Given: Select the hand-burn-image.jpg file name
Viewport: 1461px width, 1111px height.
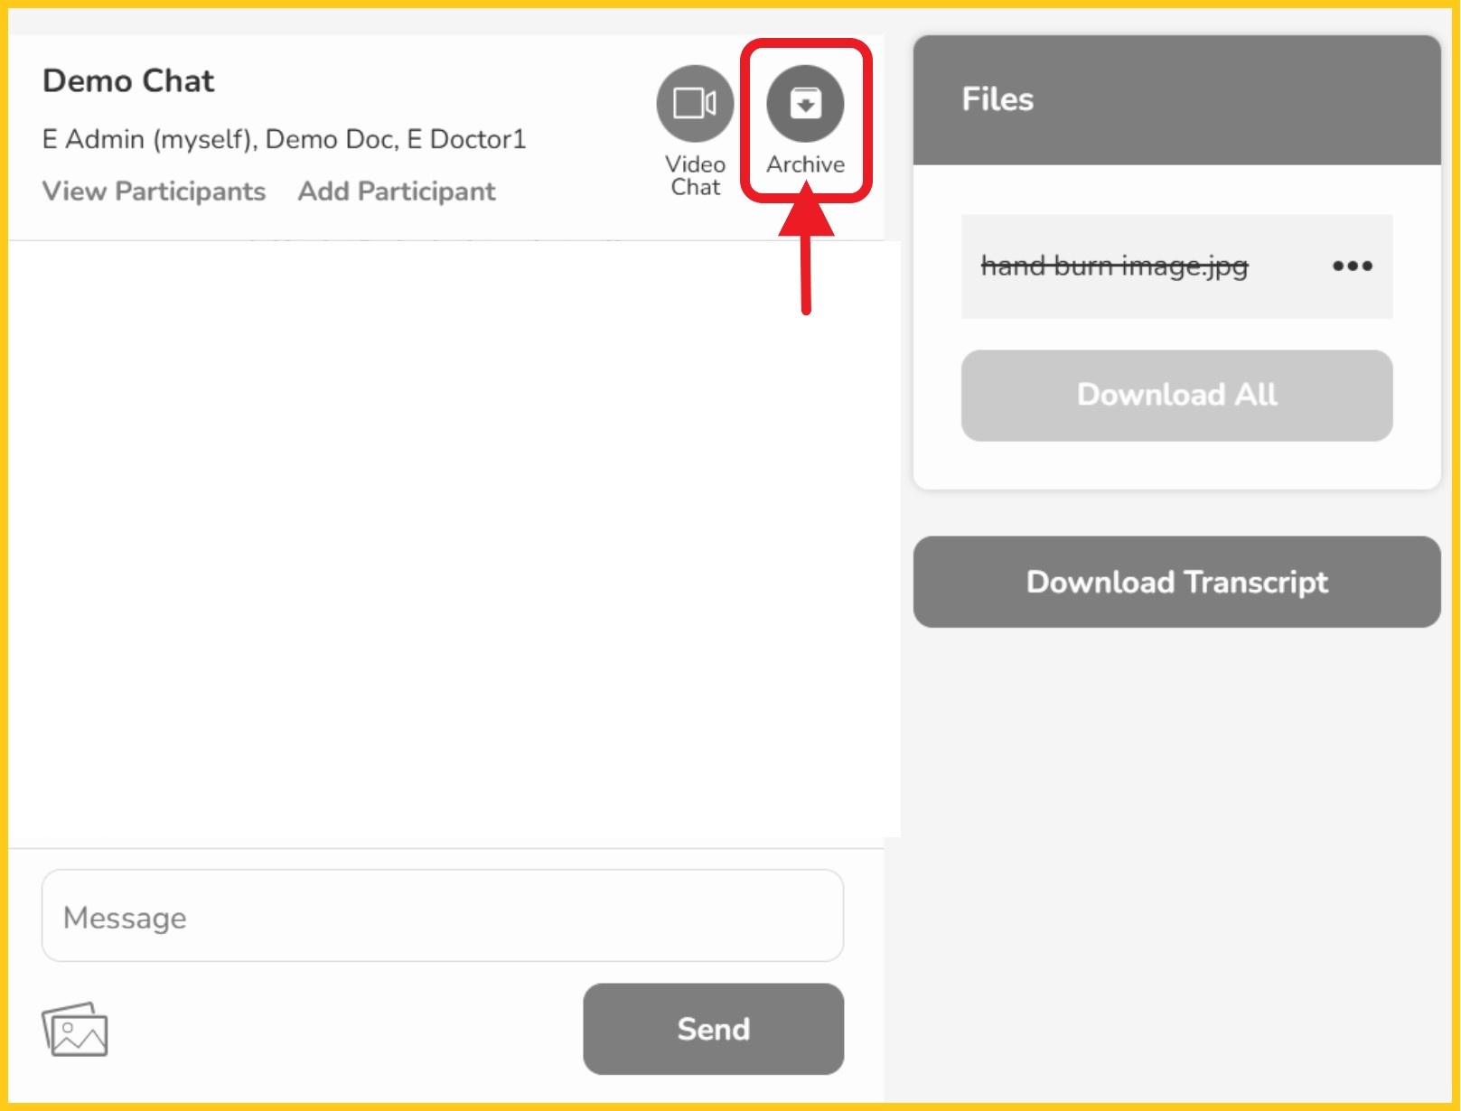Looking at the screenshot, I should [x=1114, y=266].
